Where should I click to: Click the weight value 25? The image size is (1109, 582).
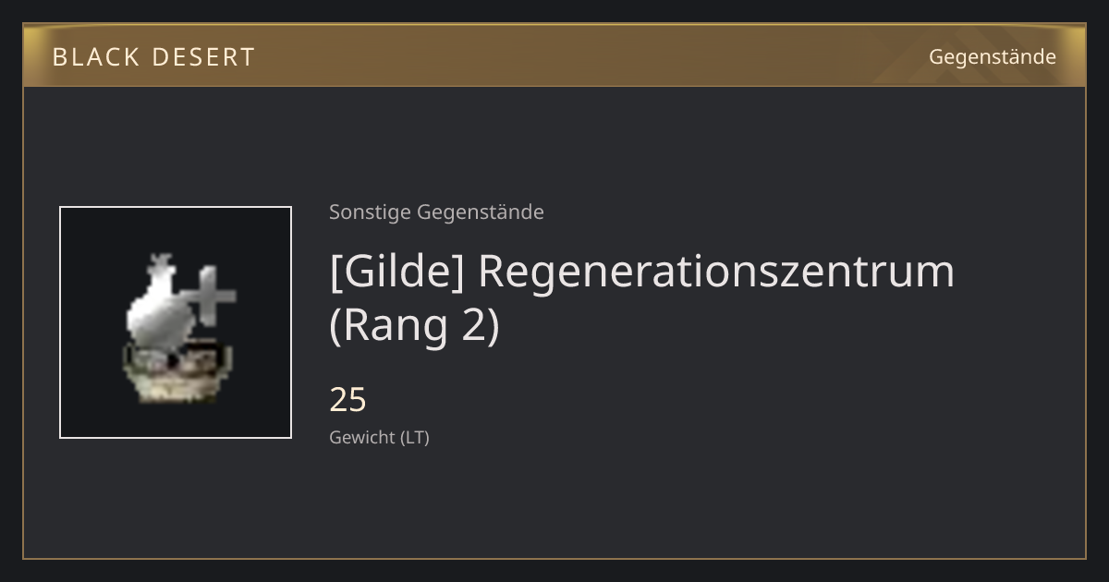pyautogui.click(x=348, y=400)
